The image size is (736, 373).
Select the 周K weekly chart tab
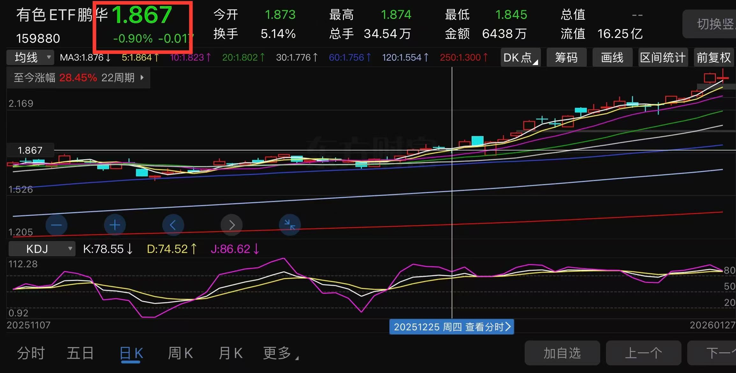coord(180,353)
